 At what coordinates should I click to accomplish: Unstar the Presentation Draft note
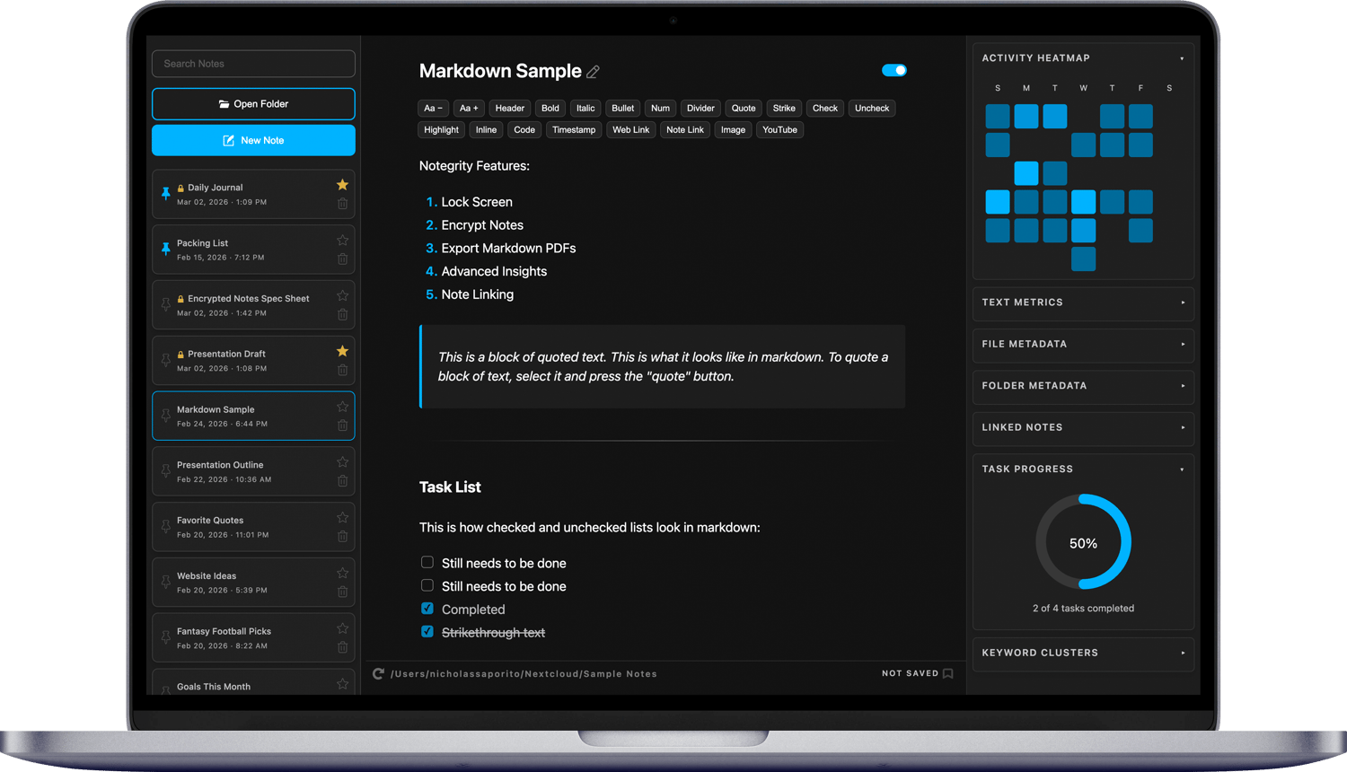[342, 351]
